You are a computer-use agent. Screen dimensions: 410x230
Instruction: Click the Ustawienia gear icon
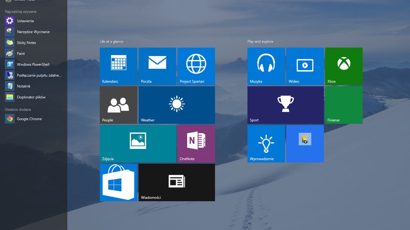10,21
